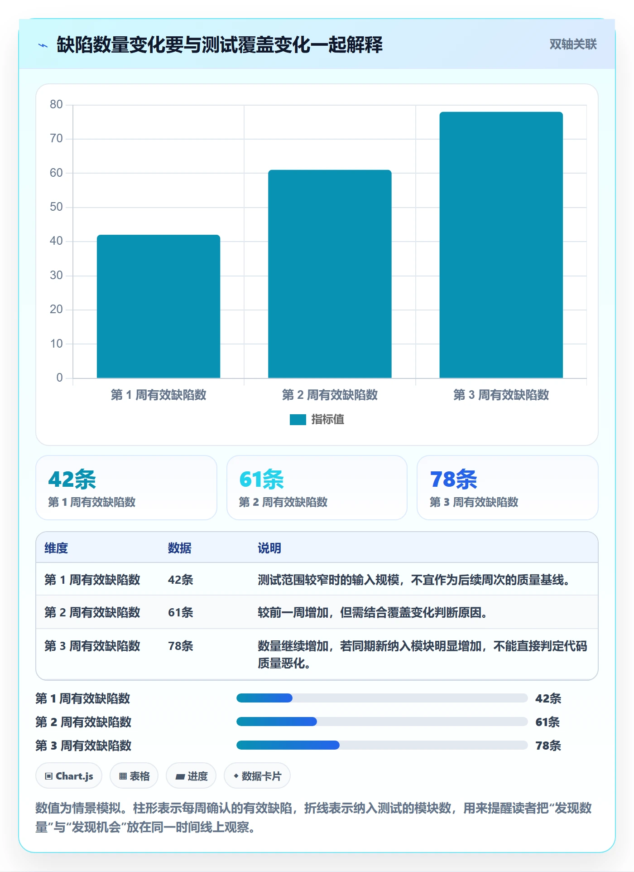Click the 数据 table column header

[180, 548]
